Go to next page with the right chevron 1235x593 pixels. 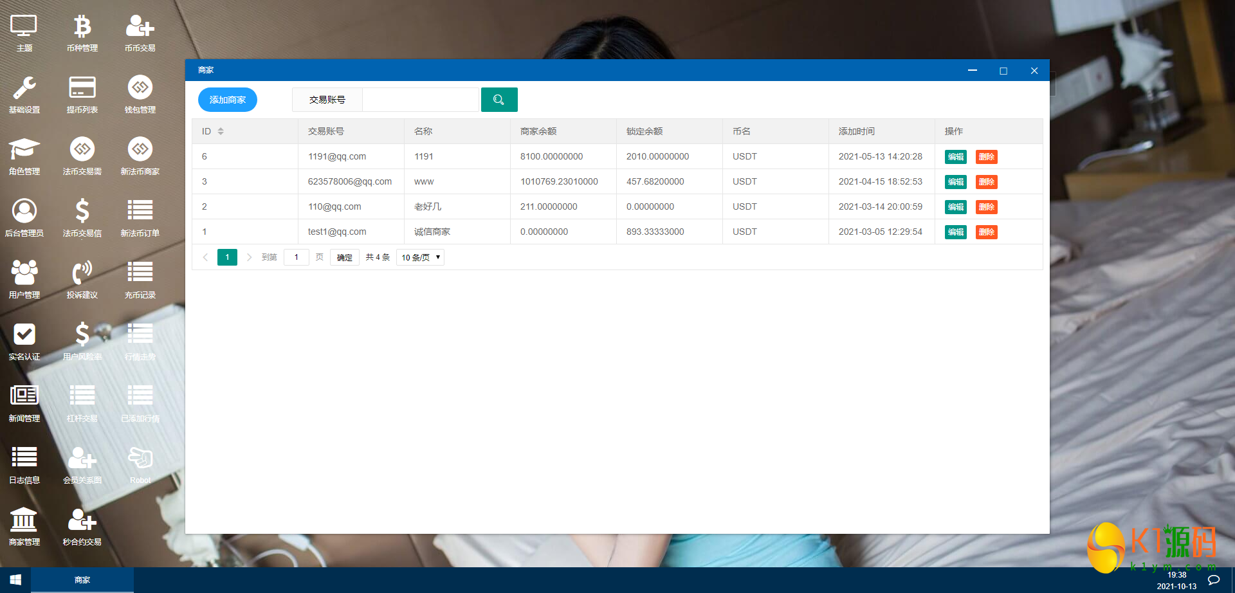(x=249, y=257)
